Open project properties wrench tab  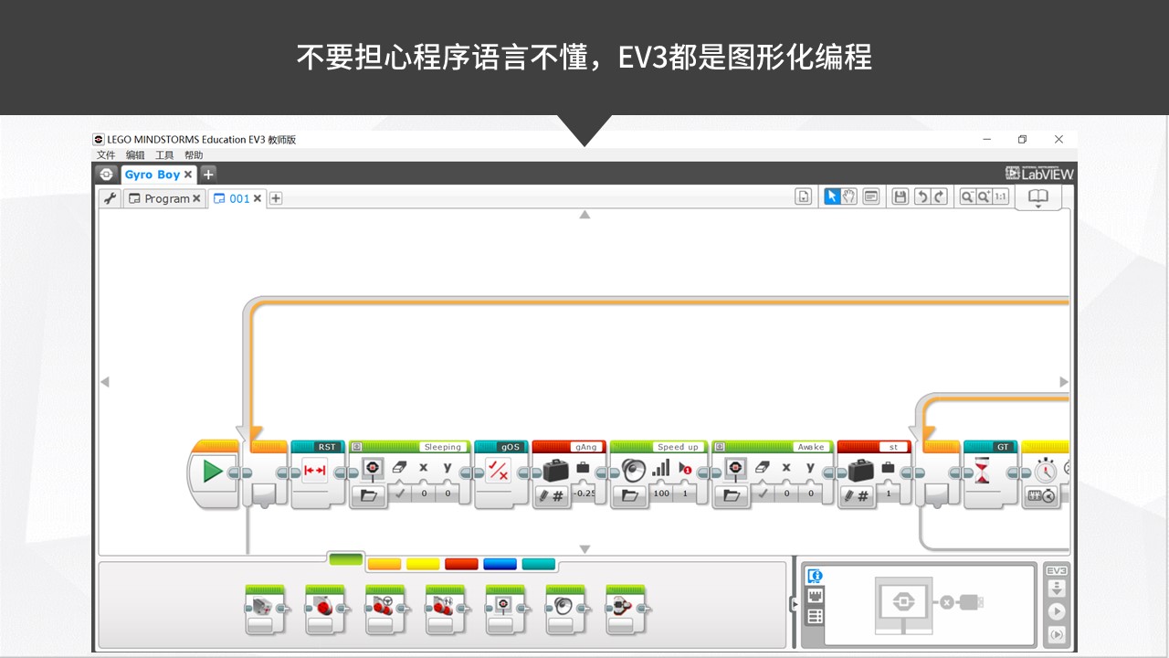(111, 197)
